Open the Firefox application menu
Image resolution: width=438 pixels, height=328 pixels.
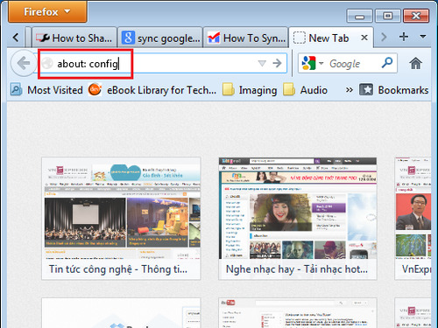(47, 11)
